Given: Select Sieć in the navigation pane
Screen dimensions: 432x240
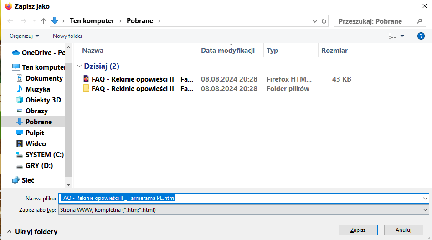Looking at the screenshot, I should point(23,180).
